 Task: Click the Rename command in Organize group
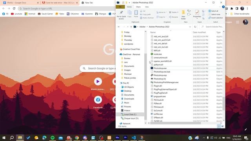click(173, 17)
